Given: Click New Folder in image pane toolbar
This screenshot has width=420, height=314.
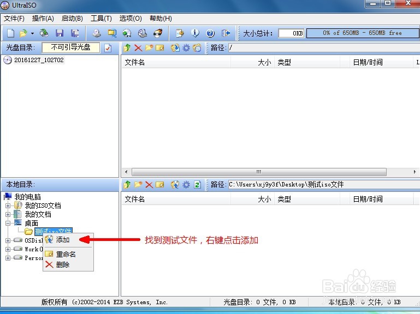Looking at the screenshot, I should pos(149,48).
